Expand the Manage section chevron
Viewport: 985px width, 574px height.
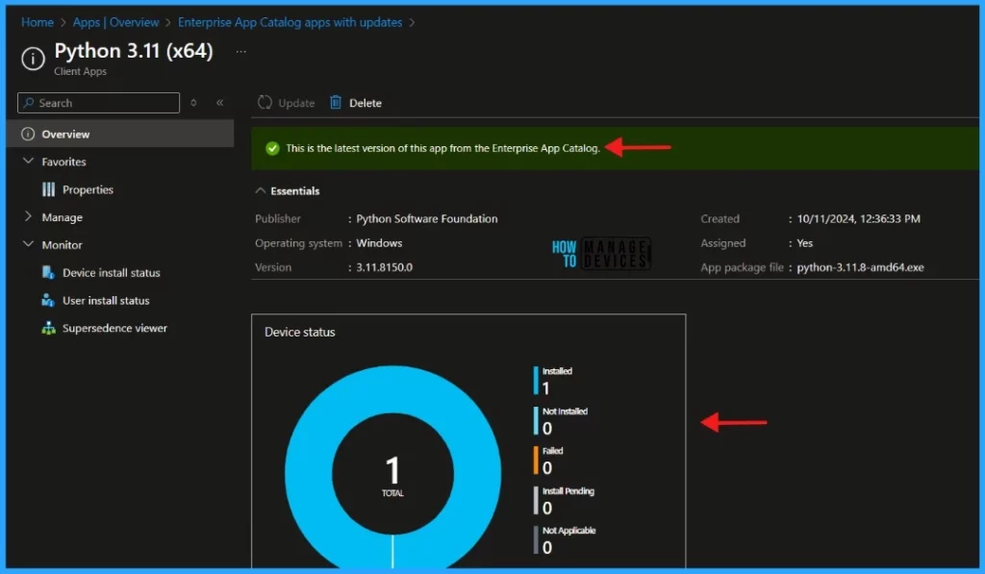tap(28, 216)
